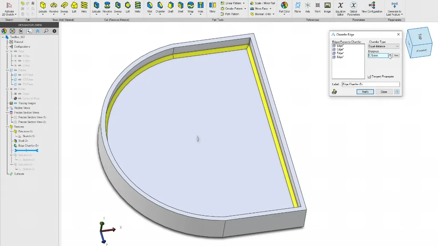Insert a reference Point
This screenshot has height=246, width=438.
(318, 8)
